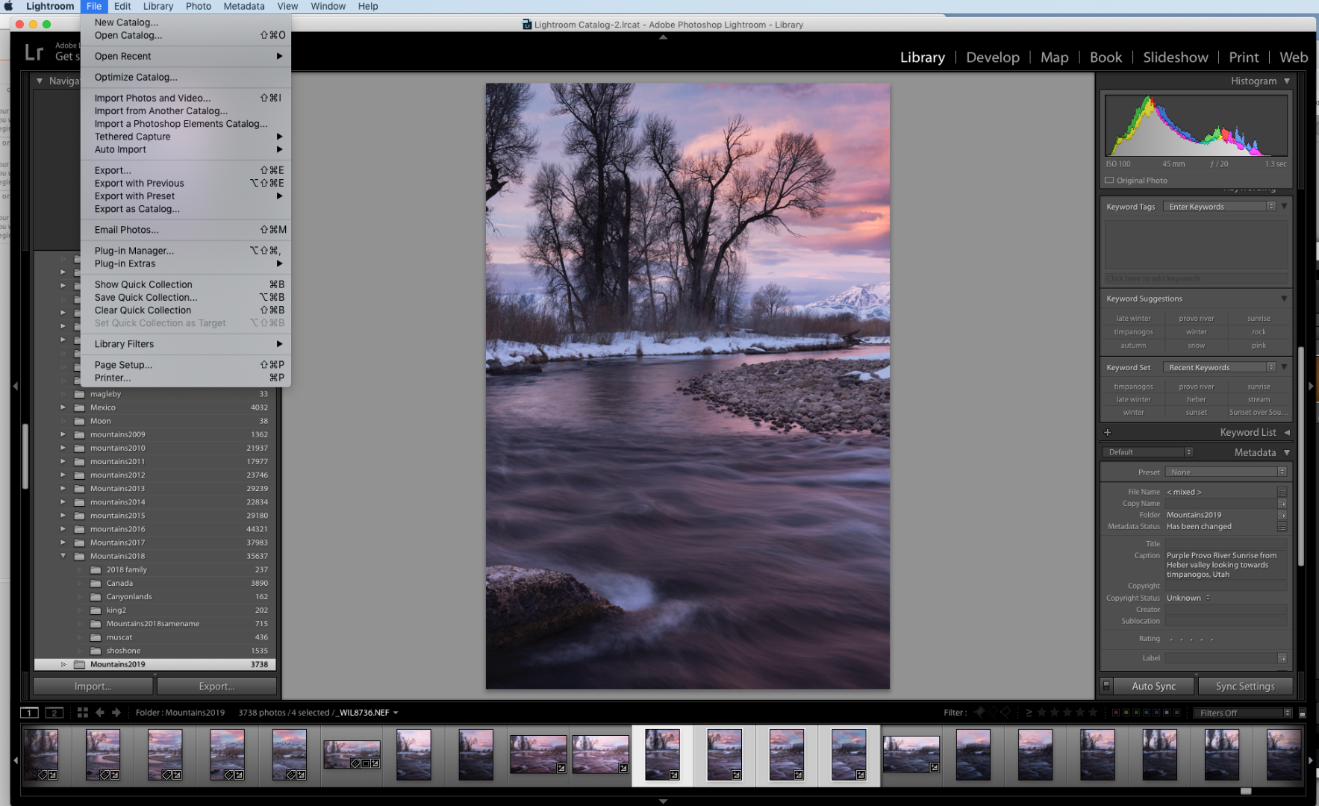Click the Import button
1319x806 pixels.
[93, 686]
